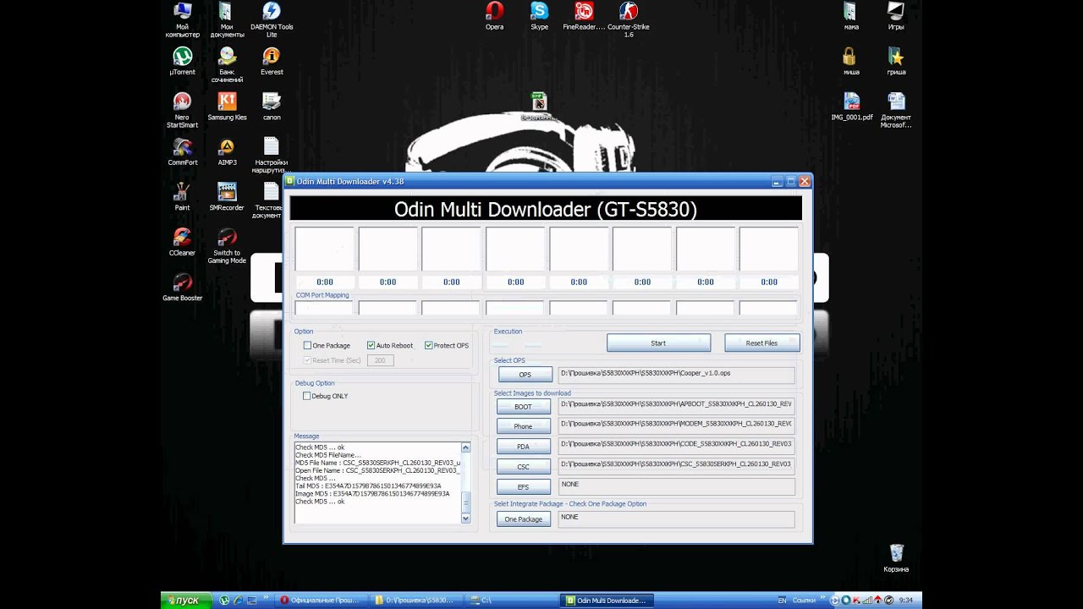Launch Opera desktop icon
The height and width of the screenshot is (609, 1083).
pos(494,16)
